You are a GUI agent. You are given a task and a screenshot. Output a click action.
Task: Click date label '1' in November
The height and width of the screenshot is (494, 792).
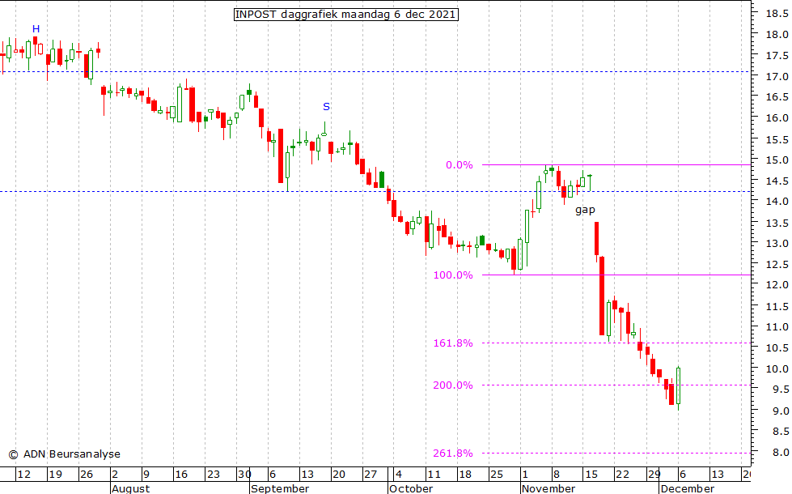pyautogui.click(x=525, y=475)
